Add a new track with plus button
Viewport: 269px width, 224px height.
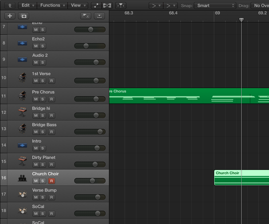[10, 16]
